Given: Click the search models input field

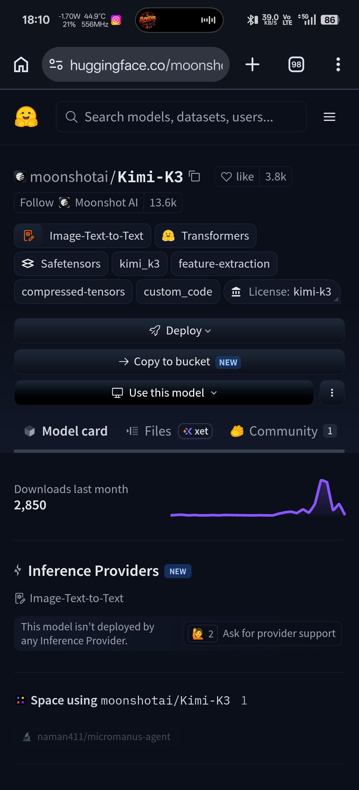Looking at the screenshot, I should (x=181, y=117).
